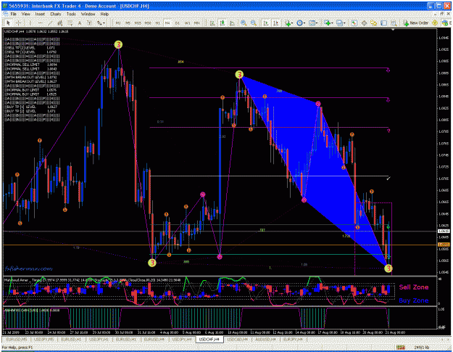
Task: Open the Navigator panel icon
Action: pos(374,22)
